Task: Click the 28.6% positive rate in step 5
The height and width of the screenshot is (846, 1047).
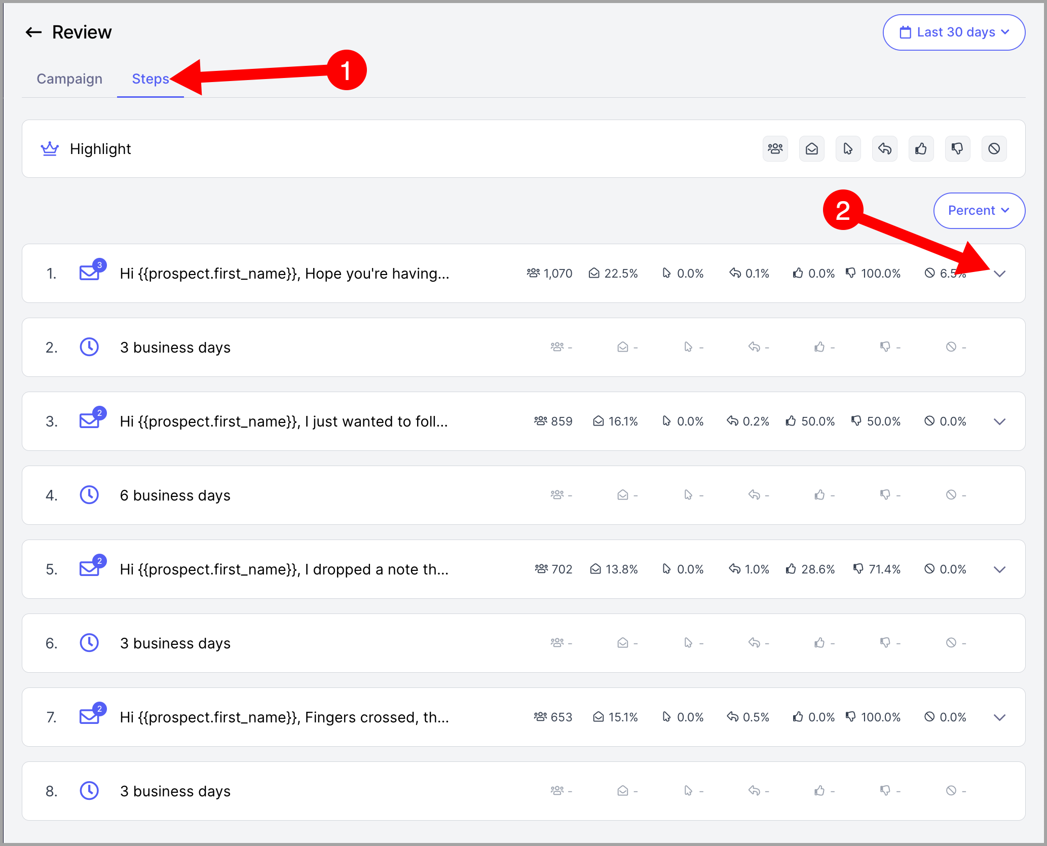Action: pos(810,569)
